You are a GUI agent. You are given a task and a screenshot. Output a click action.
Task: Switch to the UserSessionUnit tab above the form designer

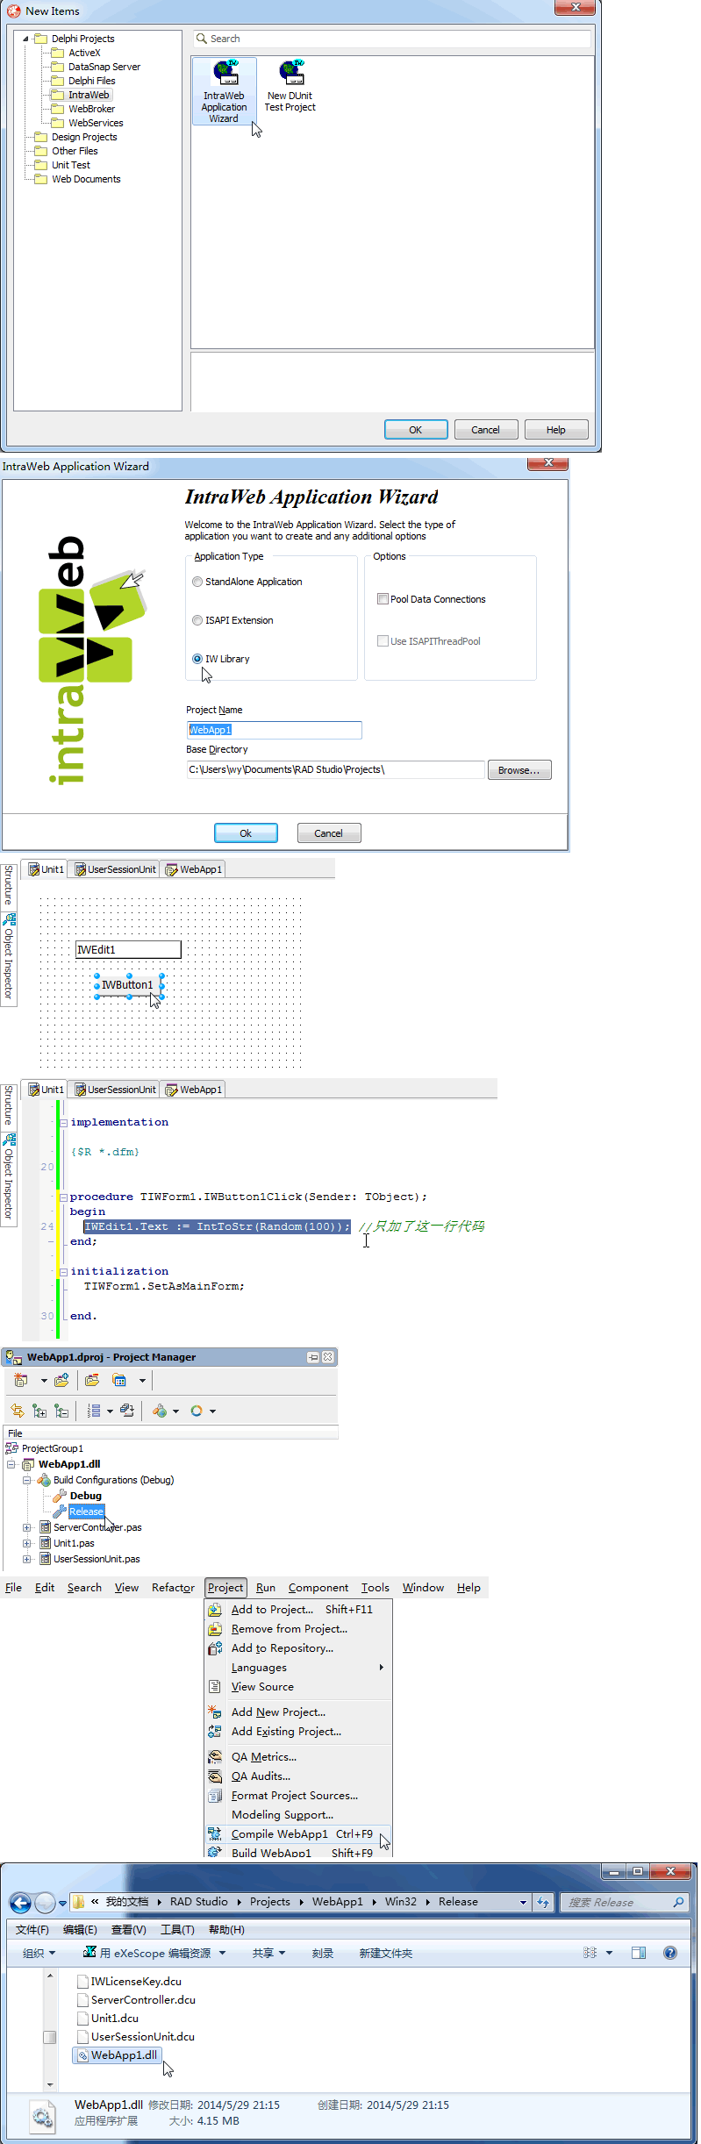point(115,869)
